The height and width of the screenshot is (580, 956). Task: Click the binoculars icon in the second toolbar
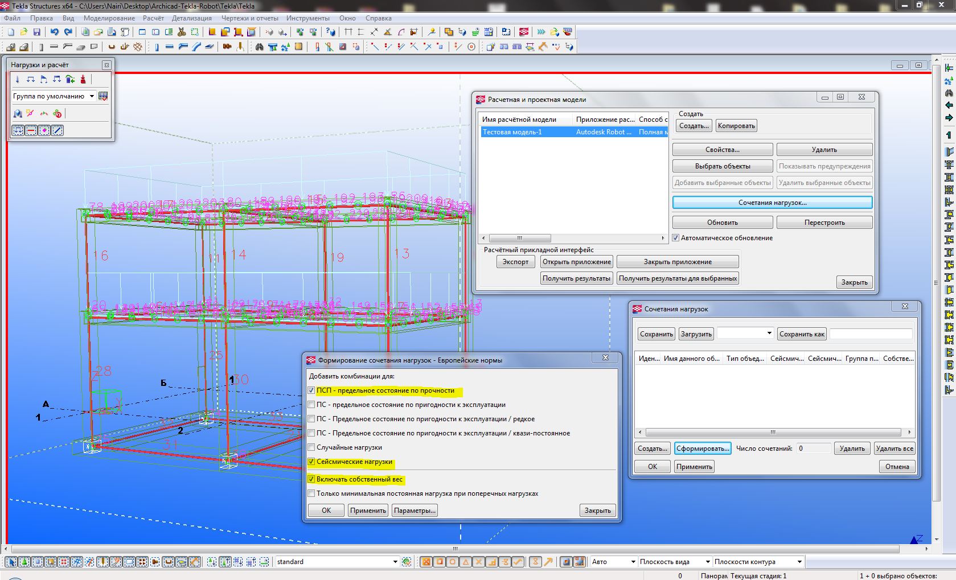coord(260,47)
